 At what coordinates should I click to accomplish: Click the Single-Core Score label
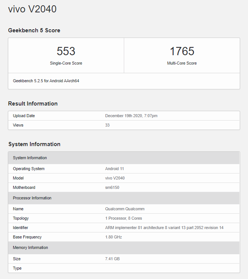66,63
